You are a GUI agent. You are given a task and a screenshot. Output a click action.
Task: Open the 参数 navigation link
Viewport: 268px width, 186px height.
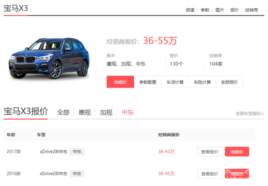click(205, 10)
